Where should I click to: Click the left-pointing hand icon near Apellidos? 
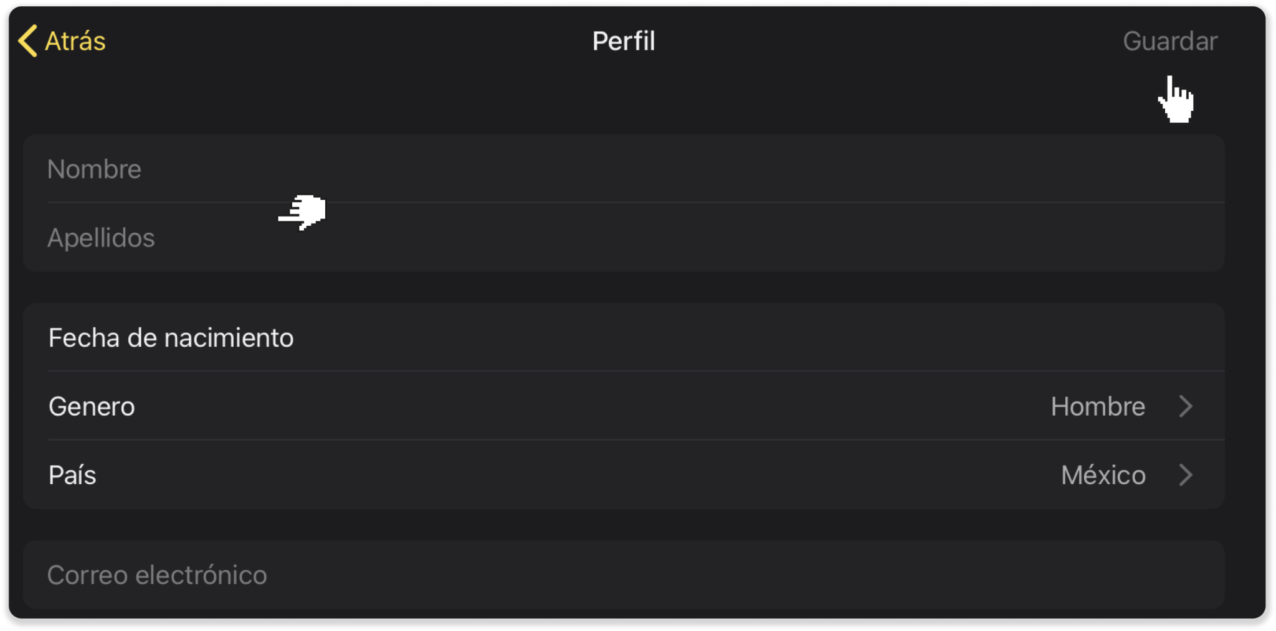coord(303,212)
